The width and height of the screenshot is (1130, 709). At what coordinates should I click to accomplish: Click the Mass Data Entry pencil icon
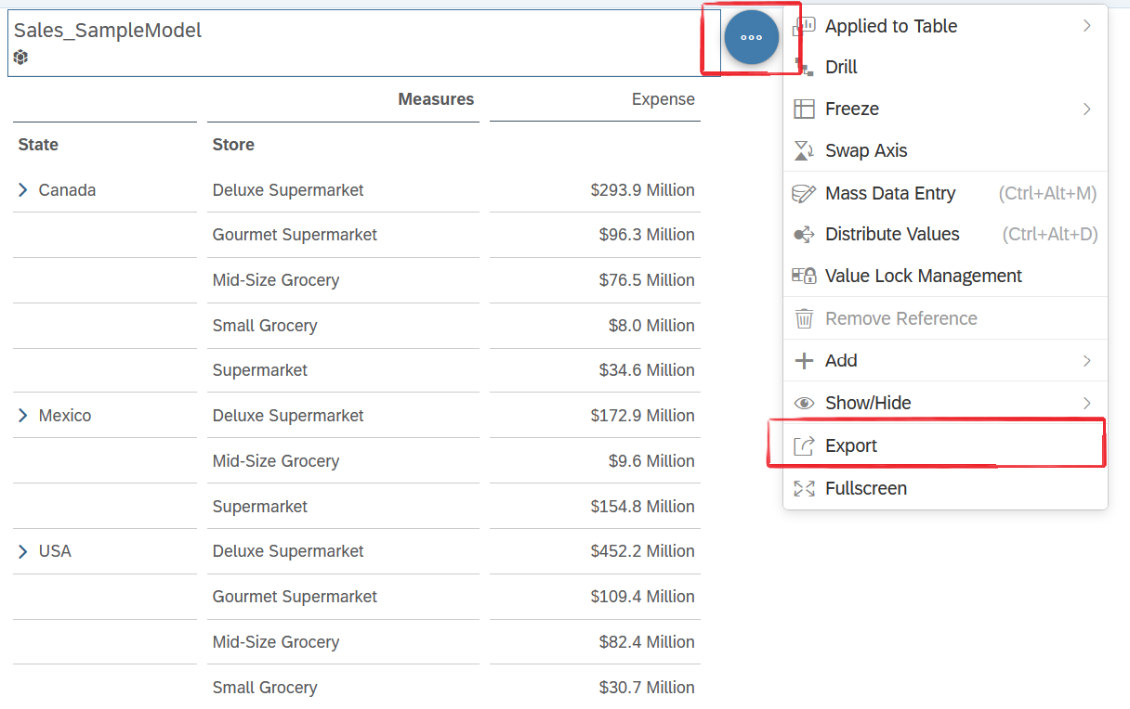point(805,193)
